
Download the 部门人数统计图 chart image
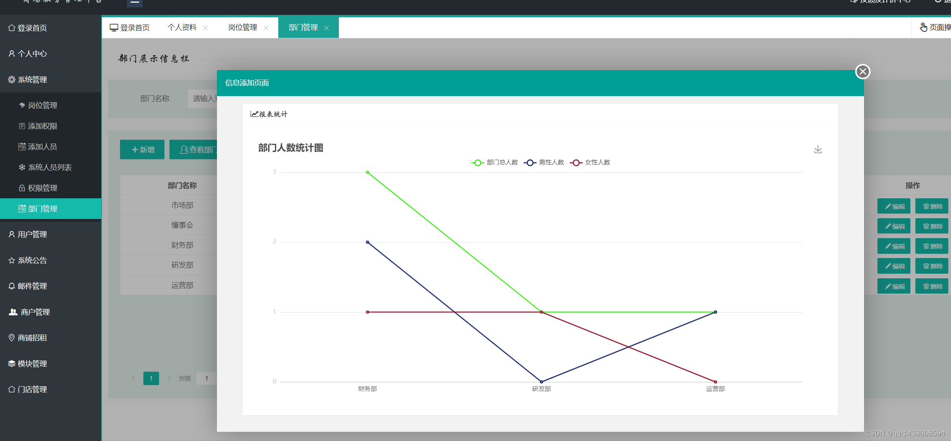coord(818,149)
